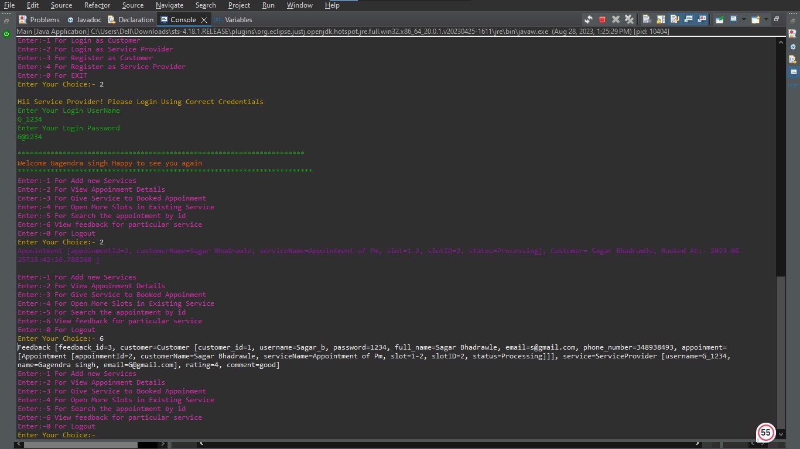Open Console view from right trim bar
This screenshot has height=449, width=800.
(793, 71)
